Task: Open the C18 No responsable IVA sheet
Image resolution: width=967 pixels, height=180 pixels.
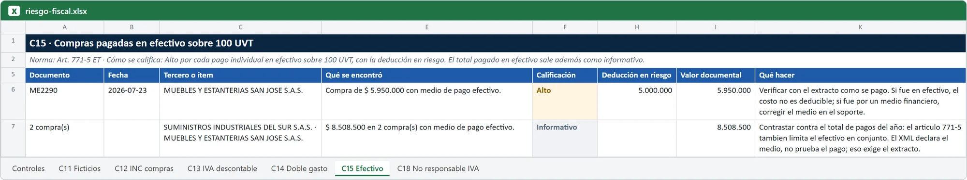Action: pos(438,168)
